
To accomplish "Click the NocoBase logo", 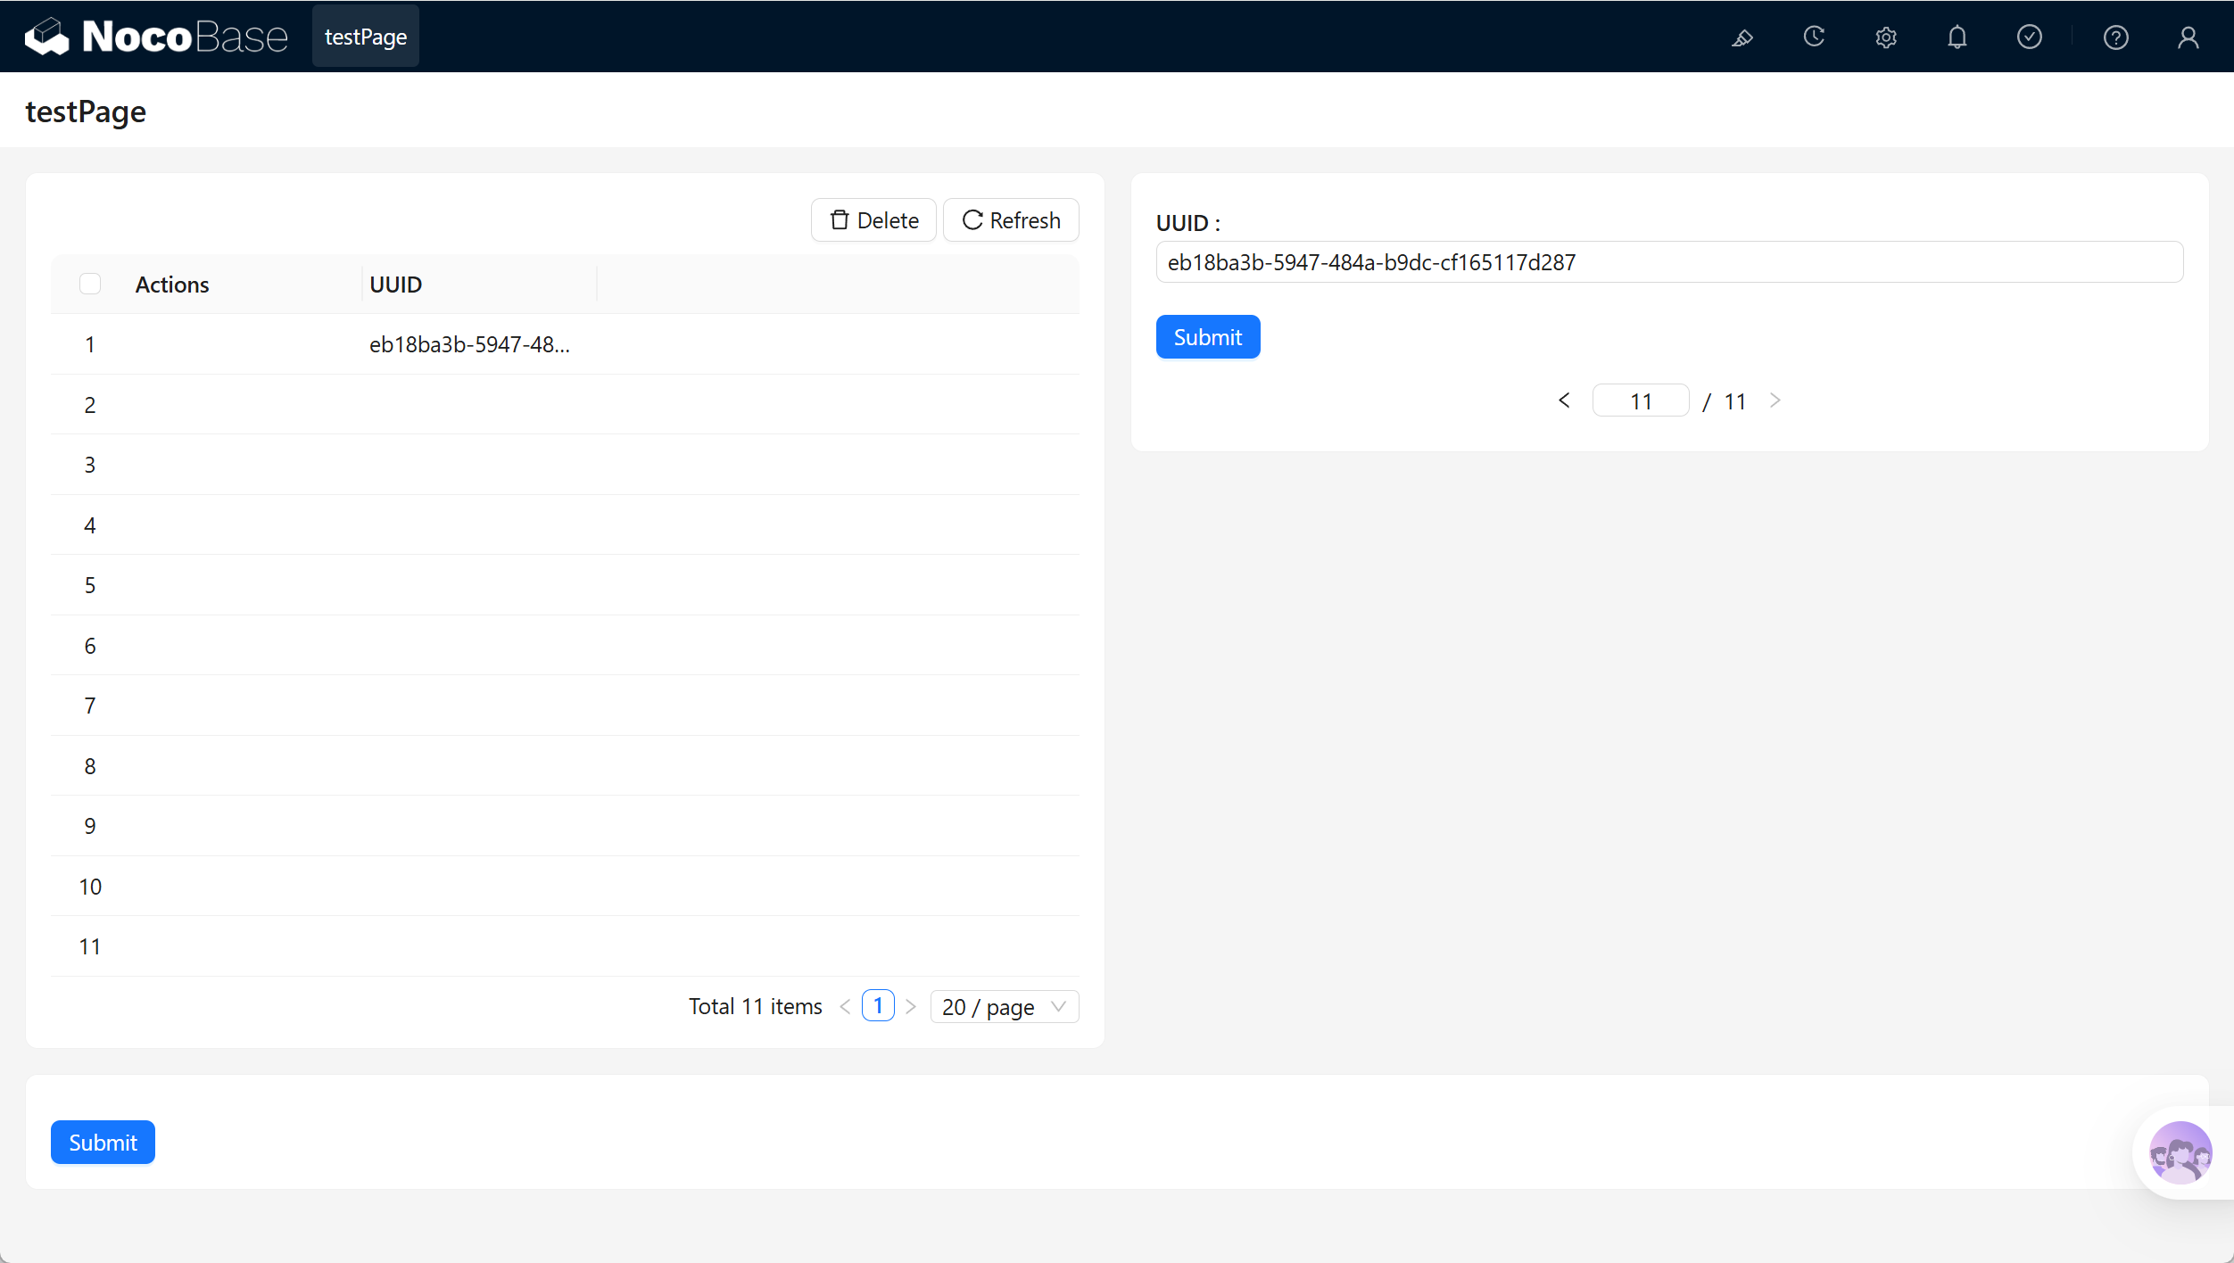I will (x=156, y=37).
